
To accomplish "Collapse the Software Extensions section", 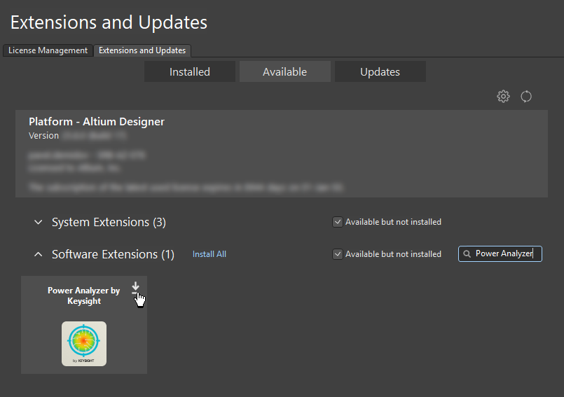I will tap(38, 254).
